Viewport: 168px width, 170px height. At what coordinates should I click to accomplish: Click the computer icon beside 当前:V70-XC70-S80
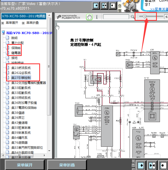click(x=3, y=32)
